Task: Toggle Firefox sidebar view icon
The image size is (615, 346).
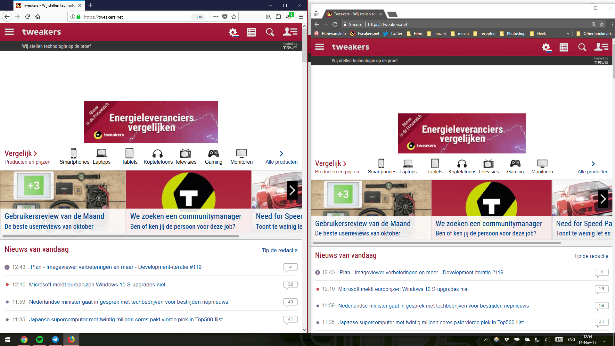Action: pyautogui.click(x=278, y=17)
